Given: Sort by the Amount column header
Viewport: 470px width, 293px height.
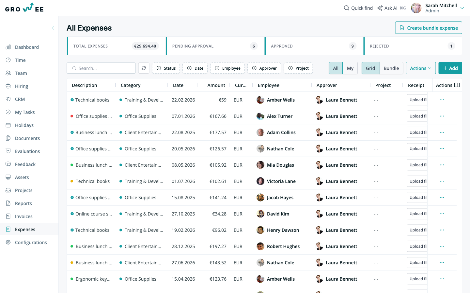Looking at the screenshot, I should [216, 85].
